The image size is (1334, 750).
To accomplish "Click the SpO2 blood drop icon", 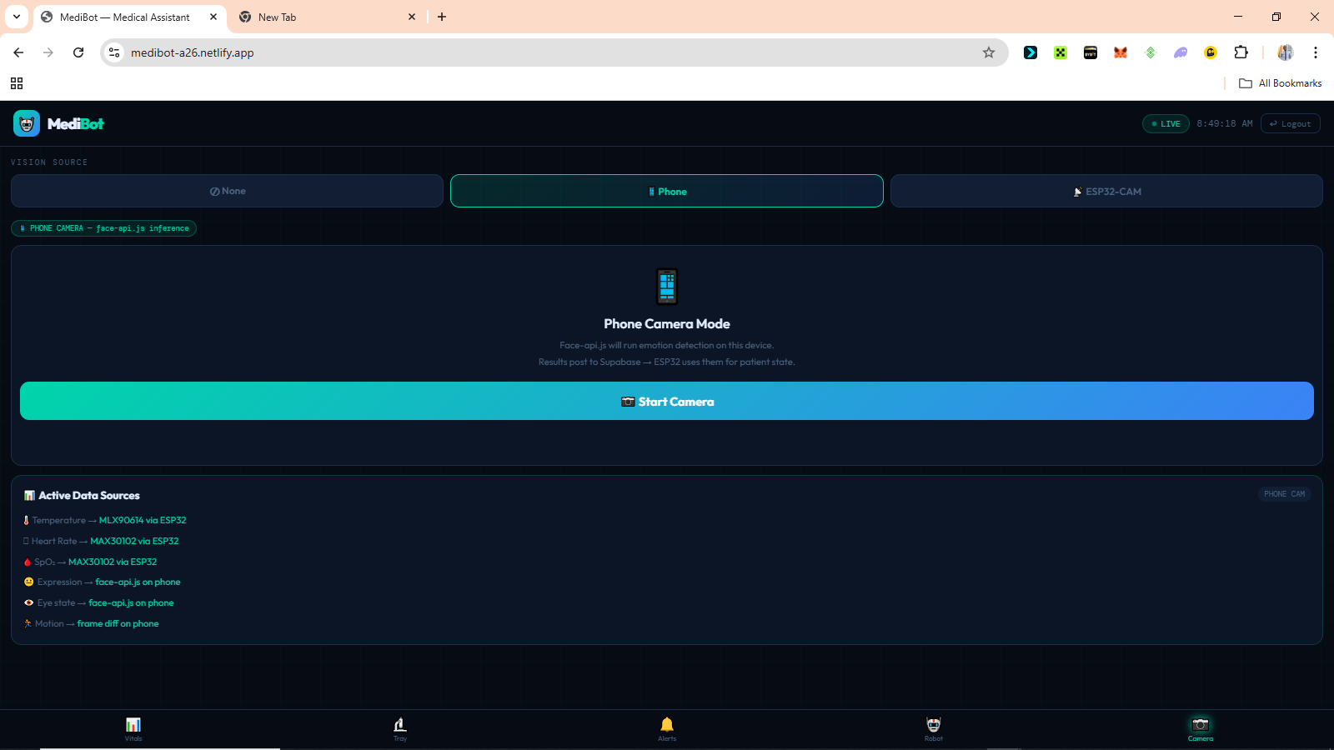I will [28, 562].
